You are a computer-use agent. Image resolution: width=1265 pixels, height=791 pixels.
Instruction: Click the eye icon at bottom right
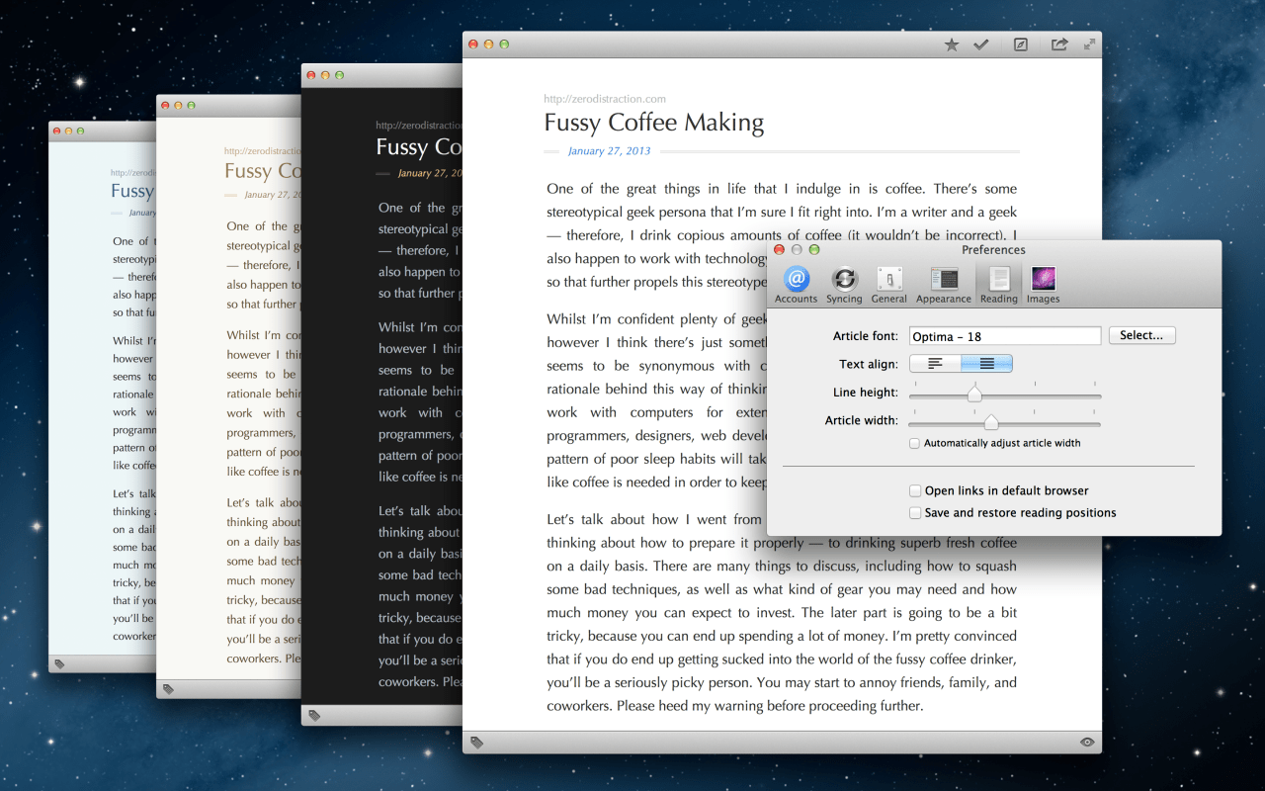[1086, 741]
